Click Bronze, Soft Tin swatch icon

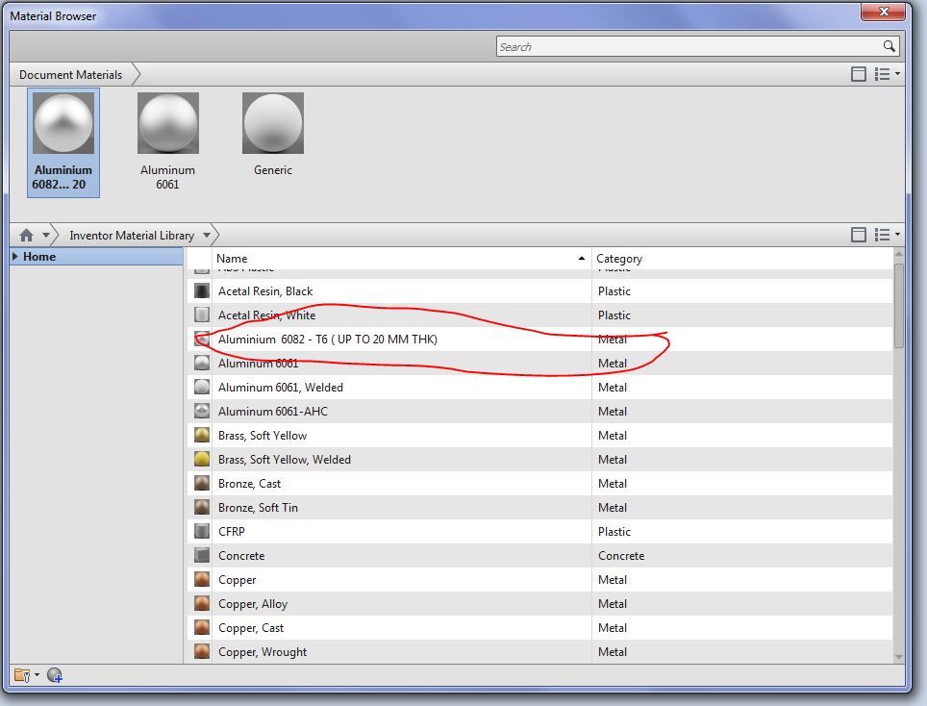click(x=202, y=507)
